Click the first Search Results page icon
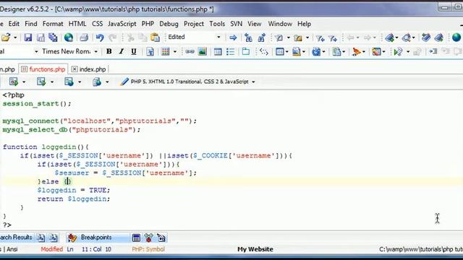The image size is (463, 260). [41, 238]
